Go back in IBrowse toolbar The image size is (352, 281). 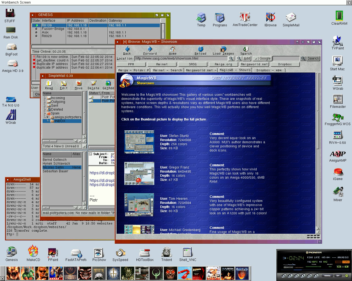coord(127,50)
